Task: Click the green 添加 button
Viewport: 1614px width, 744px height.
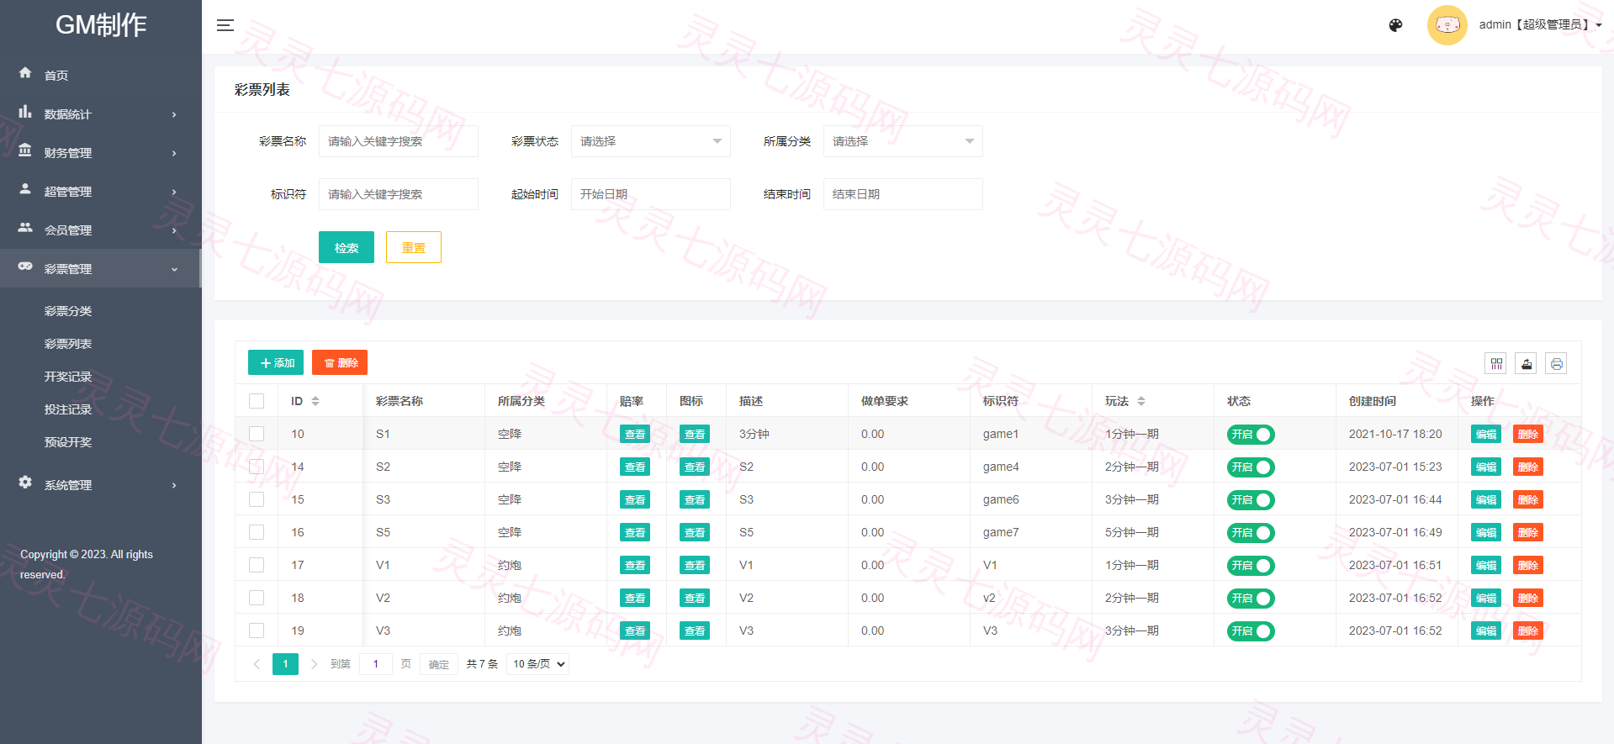Action: (276, 362)
